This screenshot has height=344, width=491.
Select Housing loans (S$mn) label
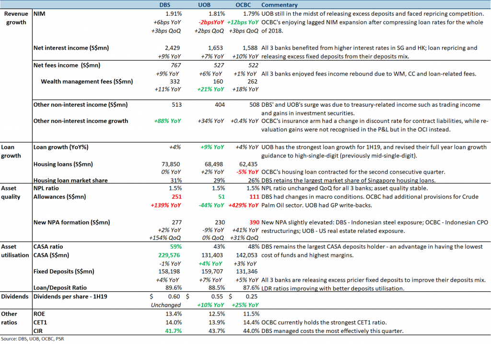pyautogui.click(x=63, y=164)
